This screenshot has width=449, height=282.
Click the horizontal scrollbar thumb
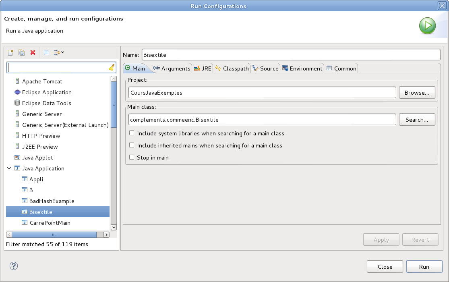coord(54,234)
